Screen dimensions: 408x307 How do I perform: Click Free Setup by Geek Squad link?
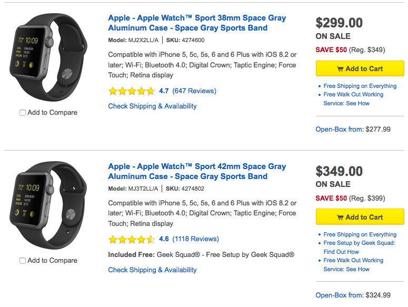pos(359,243)
